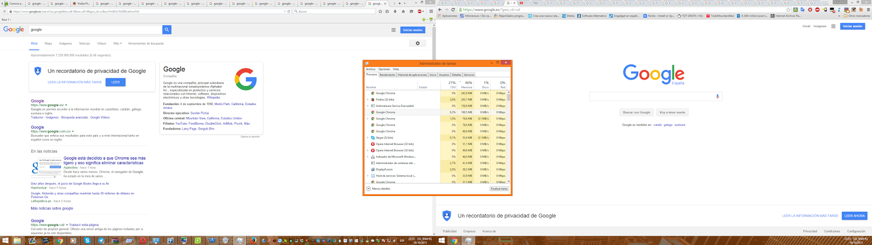Screen dimensions: 872x245
Task: Open Google apps grid in Firefox window
Action: tap(393, 30)
